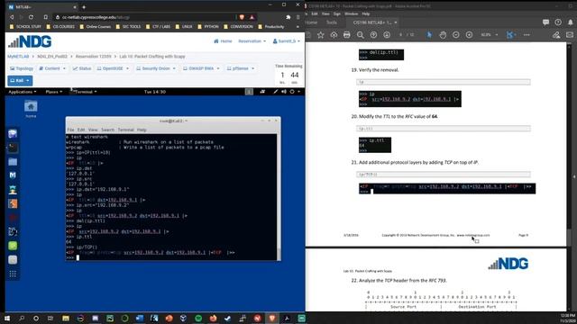Go to previous page in Acrobat

pos(373,35)
